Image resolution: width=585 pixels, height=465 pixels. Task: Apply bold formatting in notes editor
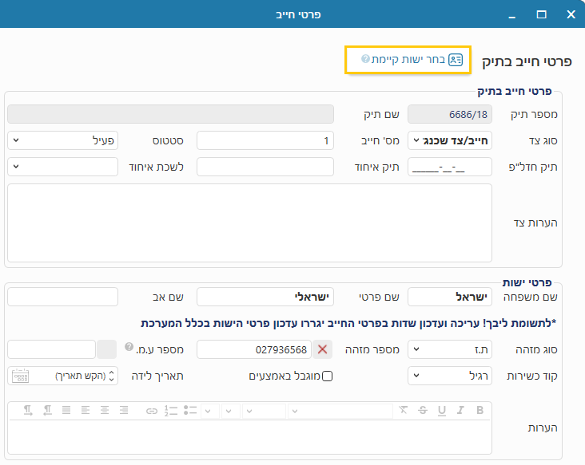(x=480, y=410)
